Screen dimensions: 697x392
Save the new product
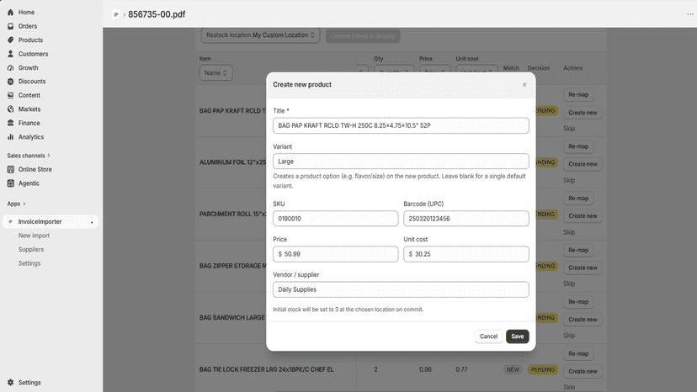tap(518, 336)
